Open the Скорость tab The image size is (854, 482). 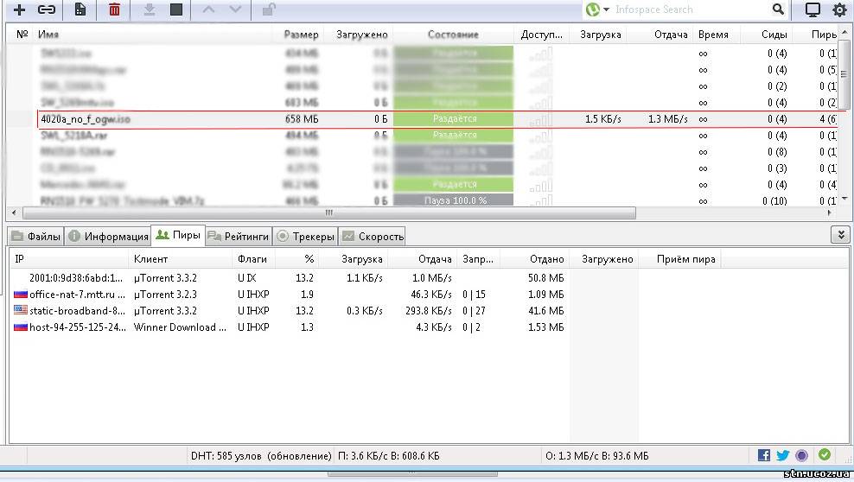(373, 236)
